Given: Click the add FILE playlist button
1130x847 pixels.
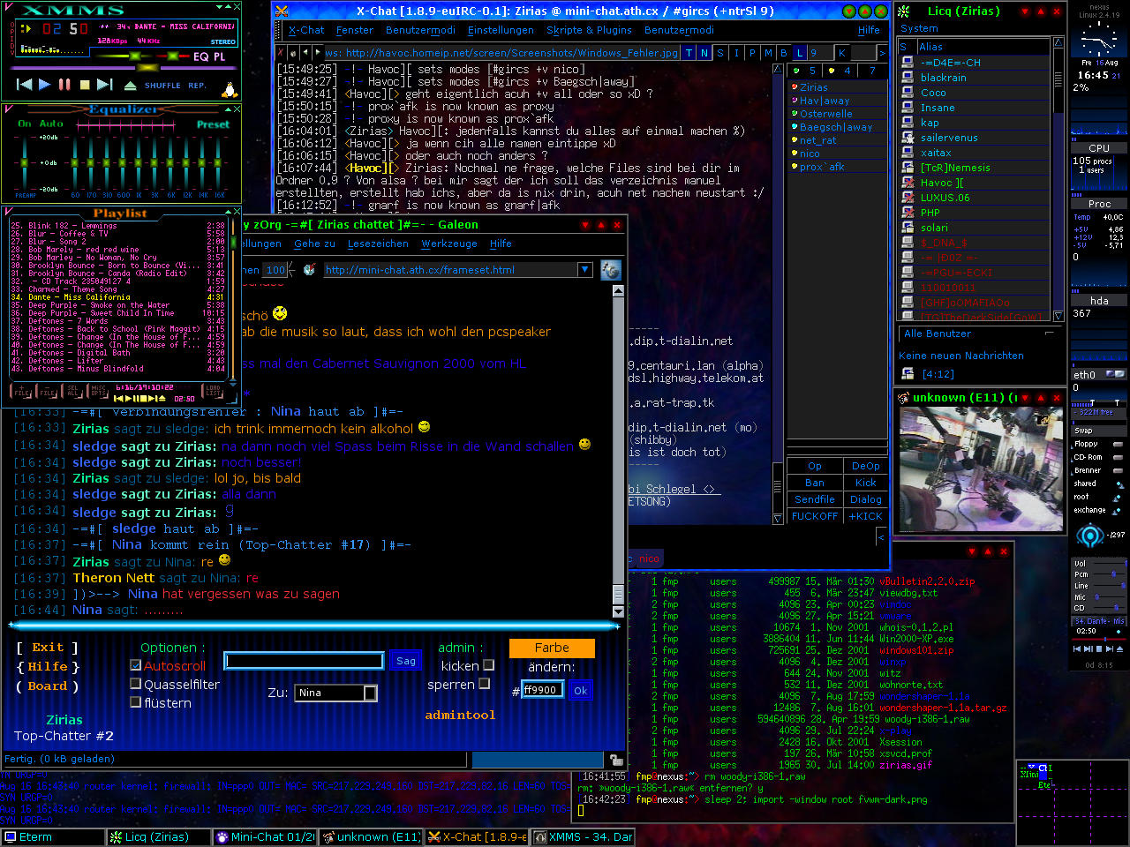Looking at the screenshot, I should tap(20, 391).
